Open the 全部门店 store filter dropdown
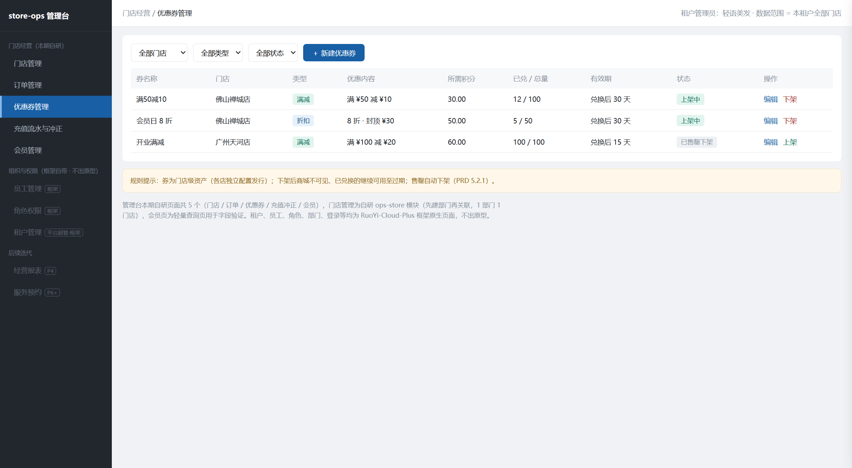852x468 pixels. 159,53
